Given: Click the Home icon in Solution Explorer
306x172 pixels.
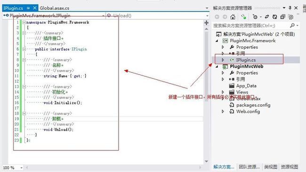Looking at the screenshot, I should point(233,17).
